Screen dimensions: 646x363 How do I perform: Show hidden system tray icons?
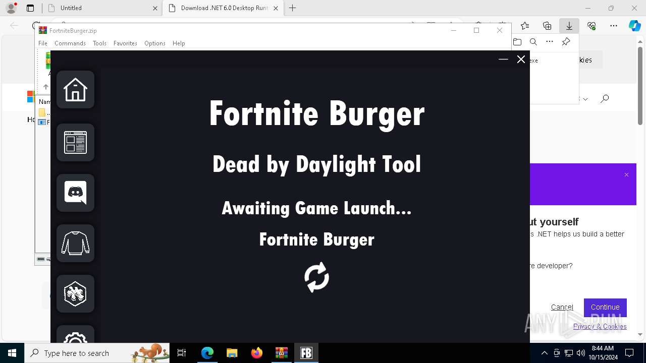tap(544, 353)
